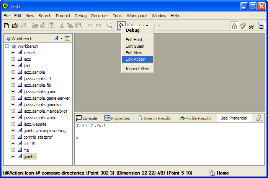Select jazz.sample.mandelbrot in tree
The width and height of the screenshot is (268, 178).
45,111
